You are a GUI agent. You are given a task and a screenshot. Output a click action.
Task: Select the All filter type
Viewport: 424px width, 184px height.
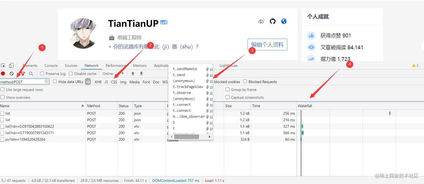coord(88,82)
